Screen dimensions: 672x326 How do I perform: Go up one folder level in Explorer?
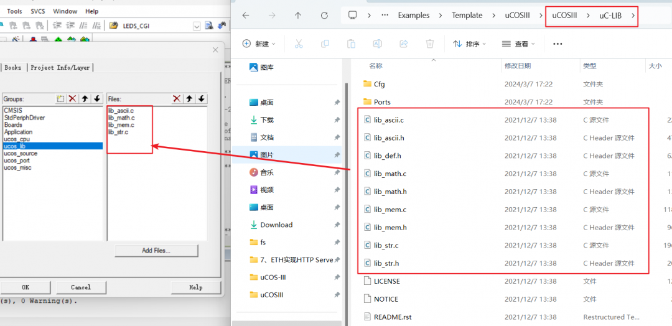pyautogui.click(x=298, y=15)
